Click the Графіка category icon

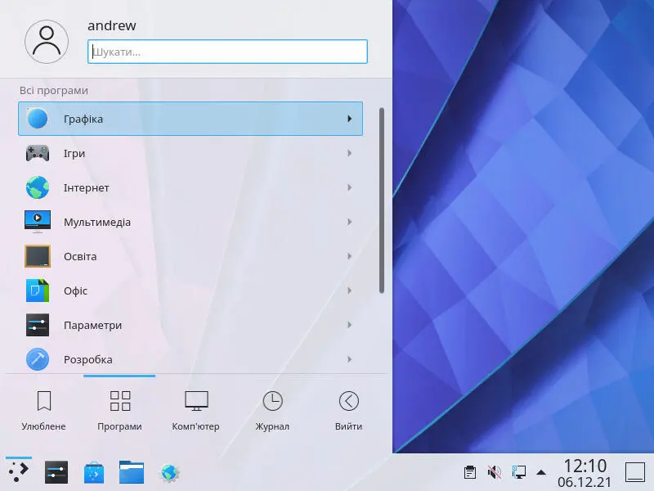37,119
